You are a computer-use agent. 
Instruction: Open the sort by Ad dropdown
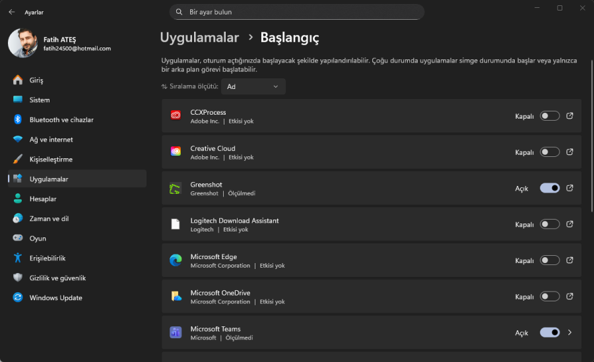(253, 86)
